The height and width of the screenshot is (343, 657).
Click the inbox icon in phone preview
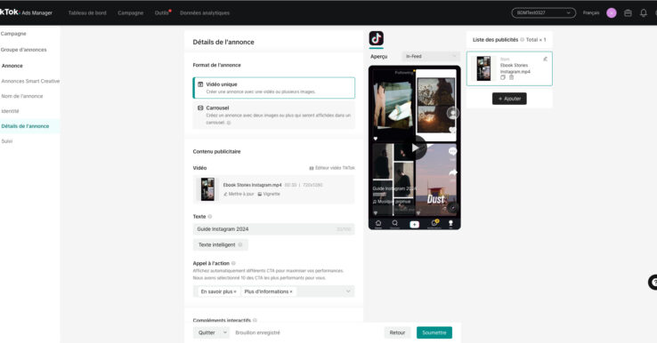pos(434,224)
